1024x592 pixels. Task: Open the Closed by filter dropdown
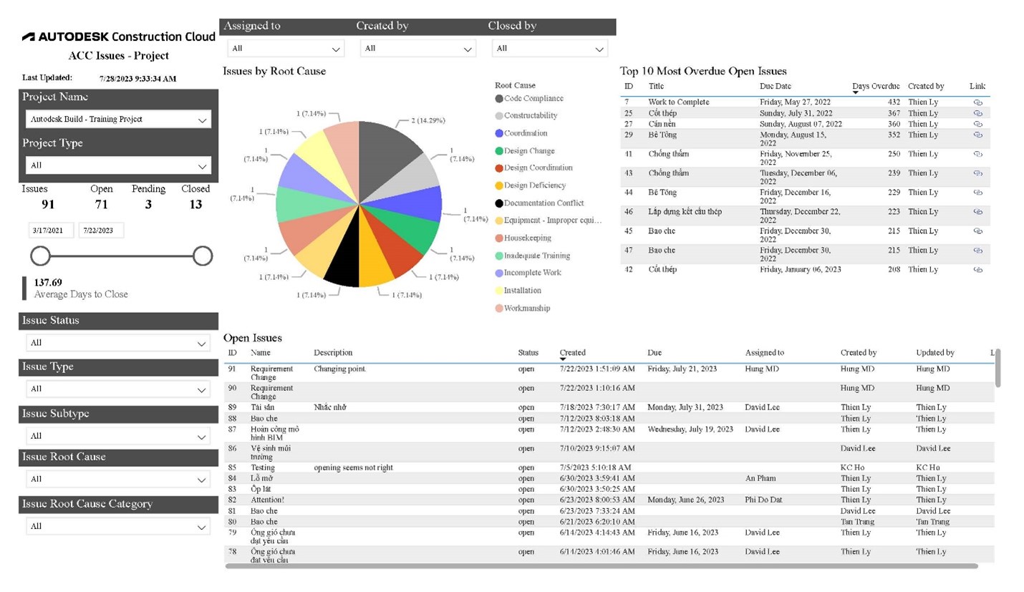coord(550,49)
